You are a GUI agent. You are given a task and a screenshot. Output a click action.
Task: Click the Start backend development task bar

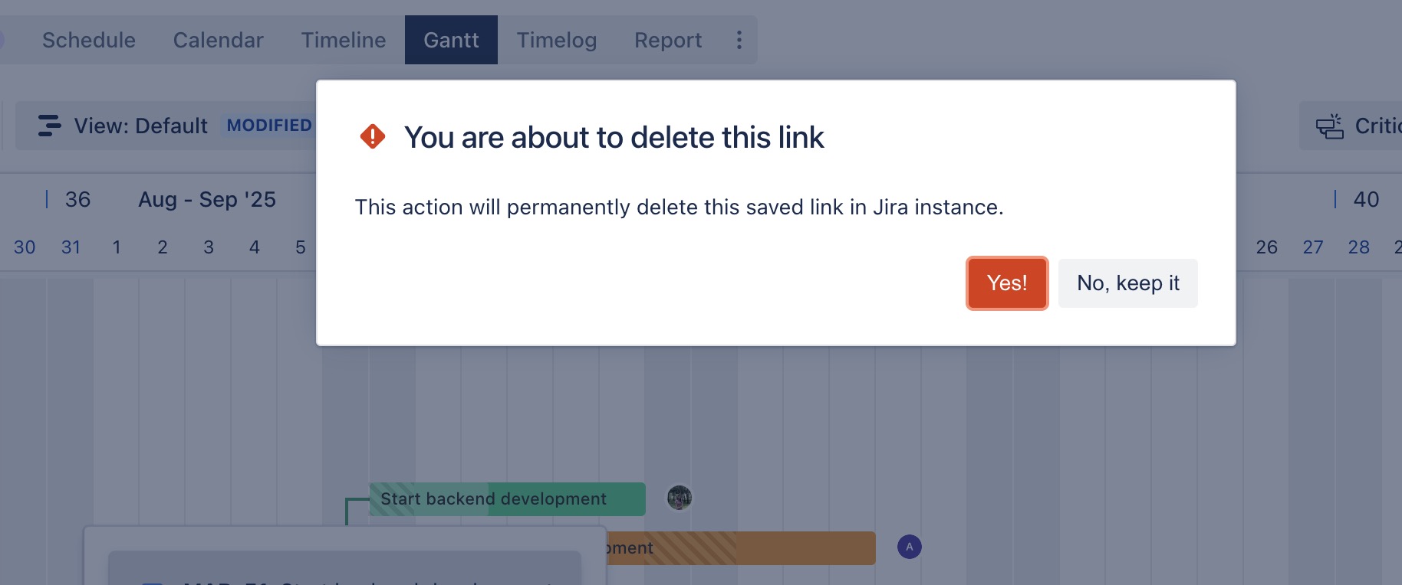click(506, 499)
